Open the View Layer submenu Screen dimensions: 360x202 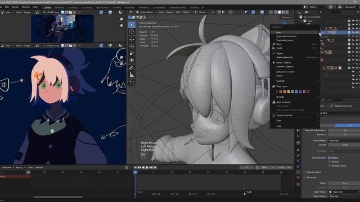pyautogui.click(x=295, y=86)
